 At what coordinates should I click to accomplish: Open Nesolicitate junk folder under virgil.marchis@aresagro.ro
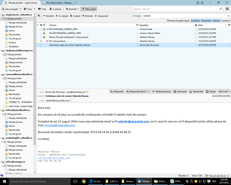(14, 66)
